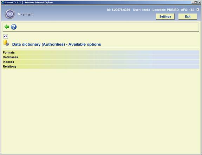Screen dimensions: 202x155
Task: Close the session with the X beside AFO 152
Action: [198, 10]
